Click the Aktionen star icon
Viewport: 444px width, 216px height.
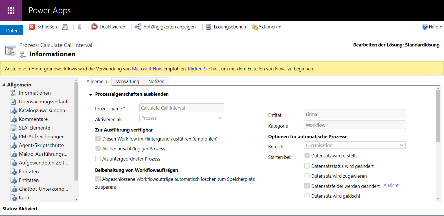click(x=254, y=27)
